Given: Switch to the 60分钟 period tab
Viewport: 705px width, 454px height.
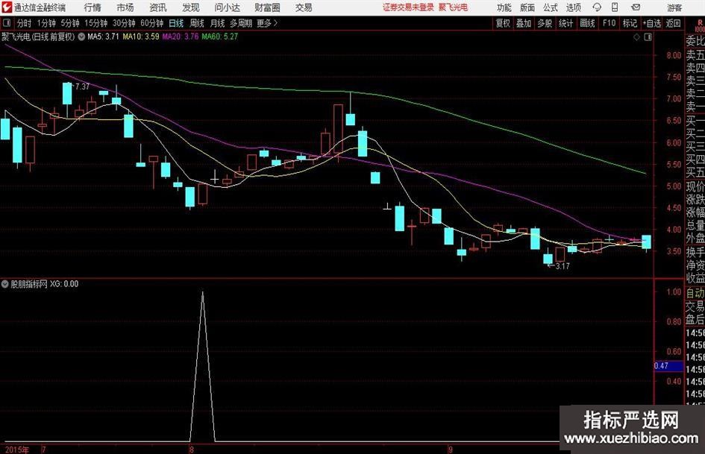Looking at the screenshot, I should (x=152, y=23).
